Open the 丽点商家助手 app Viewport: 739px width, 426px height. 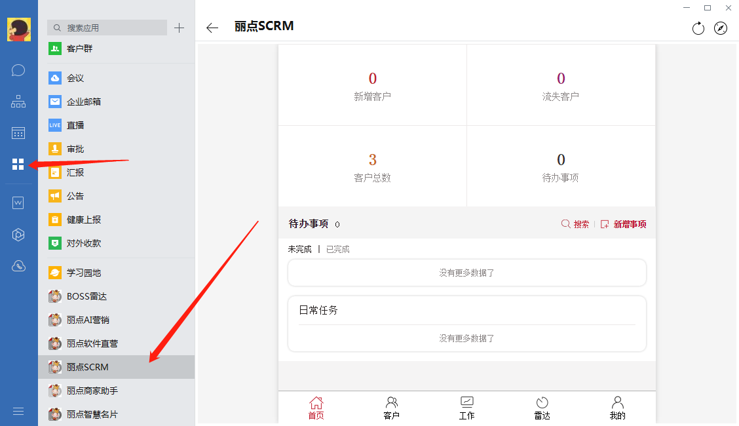pos(117,391)
